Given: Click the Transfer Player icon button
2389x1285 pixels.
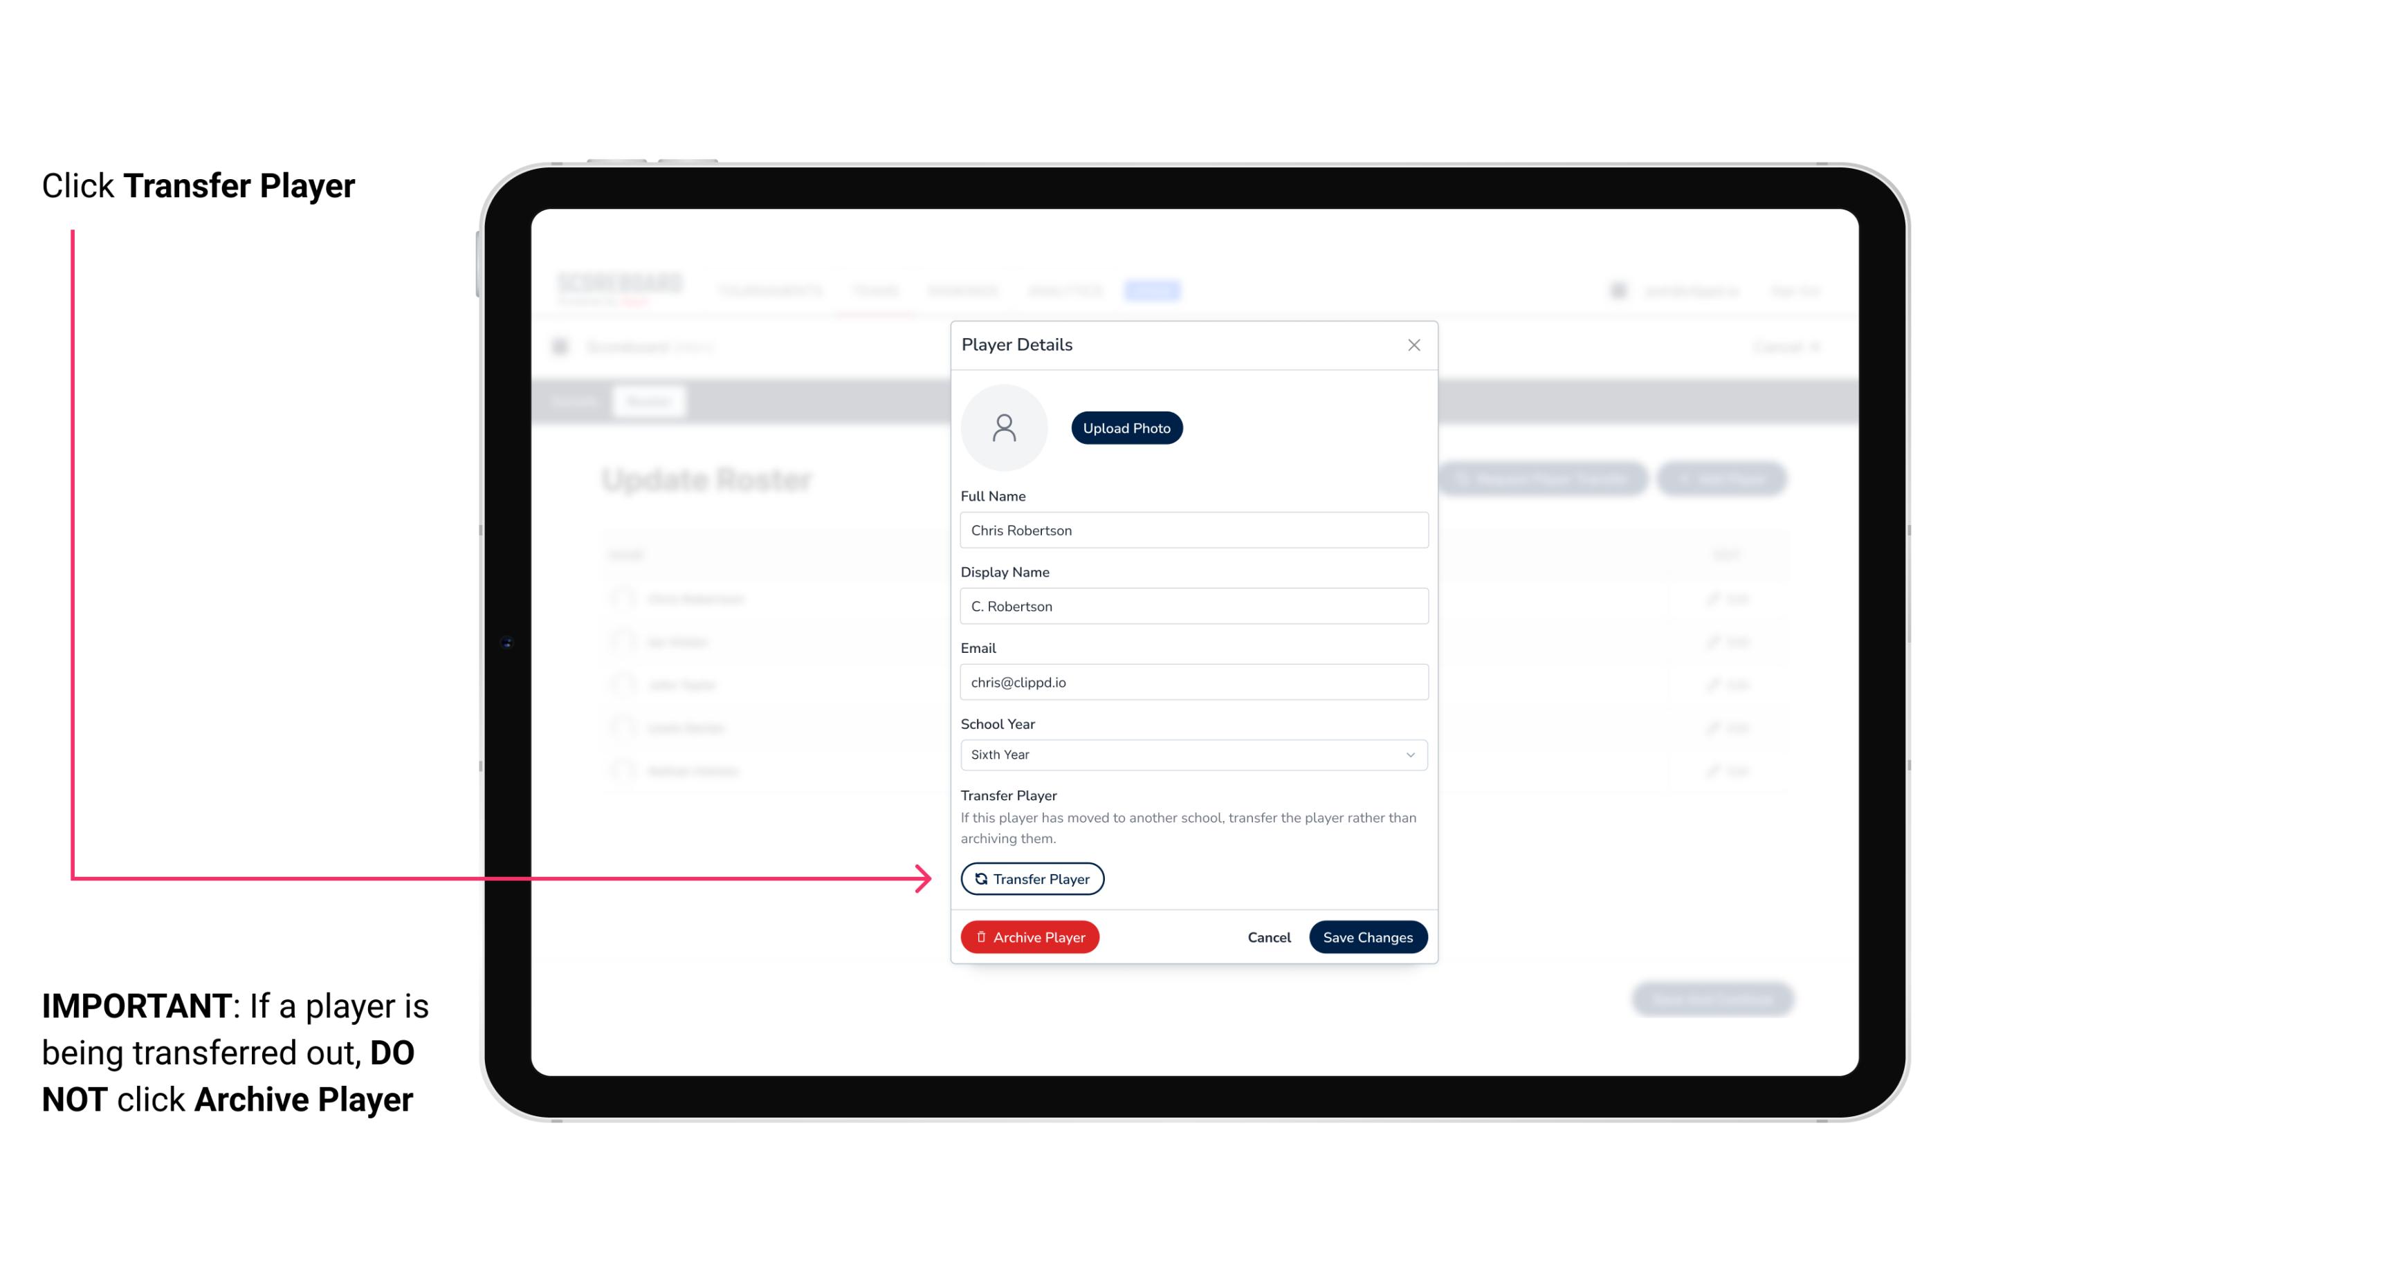Looking at the screenshot, I should (x=1031, y=878).
